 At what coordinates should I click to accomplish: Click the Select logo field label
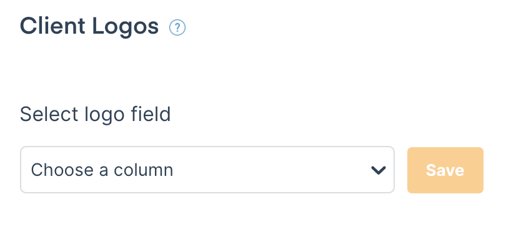(x=95, y=114)
